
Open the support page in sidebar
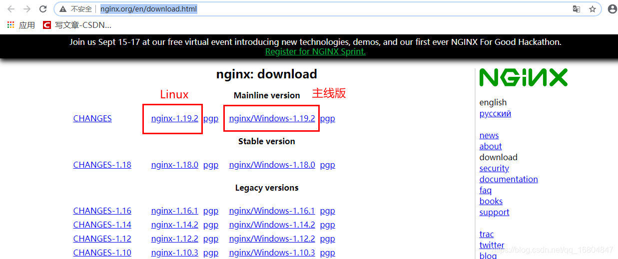click(494, 212)
